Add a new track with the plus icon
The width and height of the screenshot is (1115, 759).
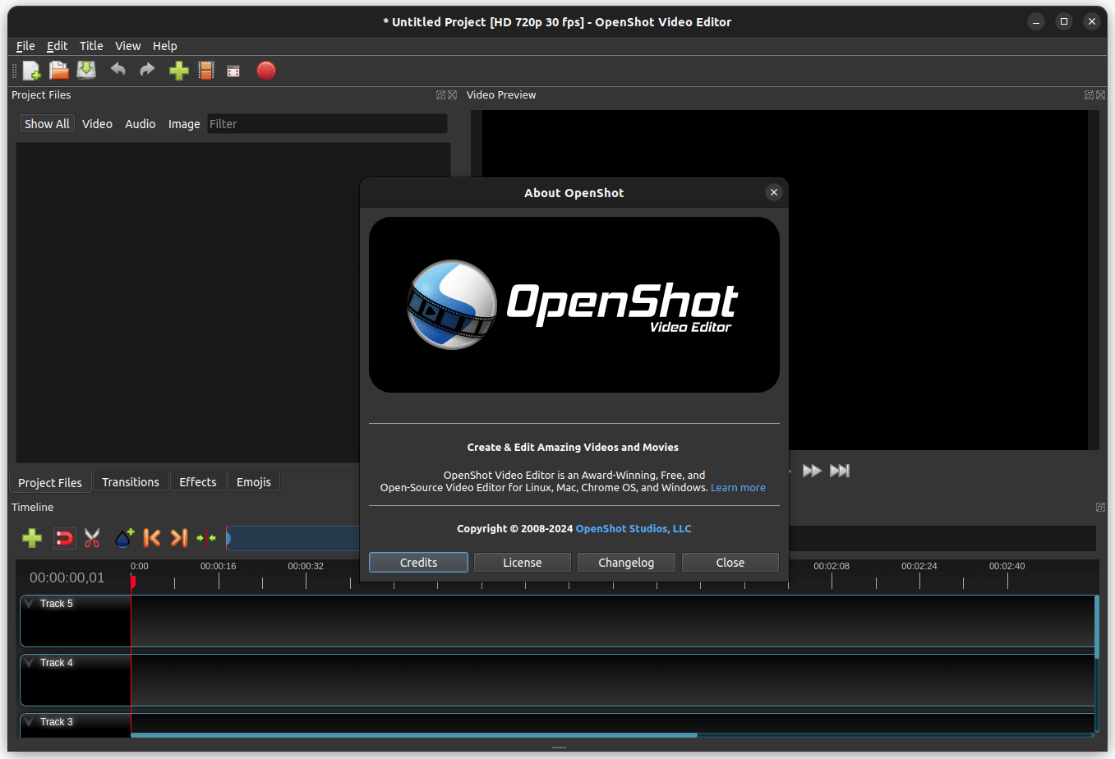32,538
